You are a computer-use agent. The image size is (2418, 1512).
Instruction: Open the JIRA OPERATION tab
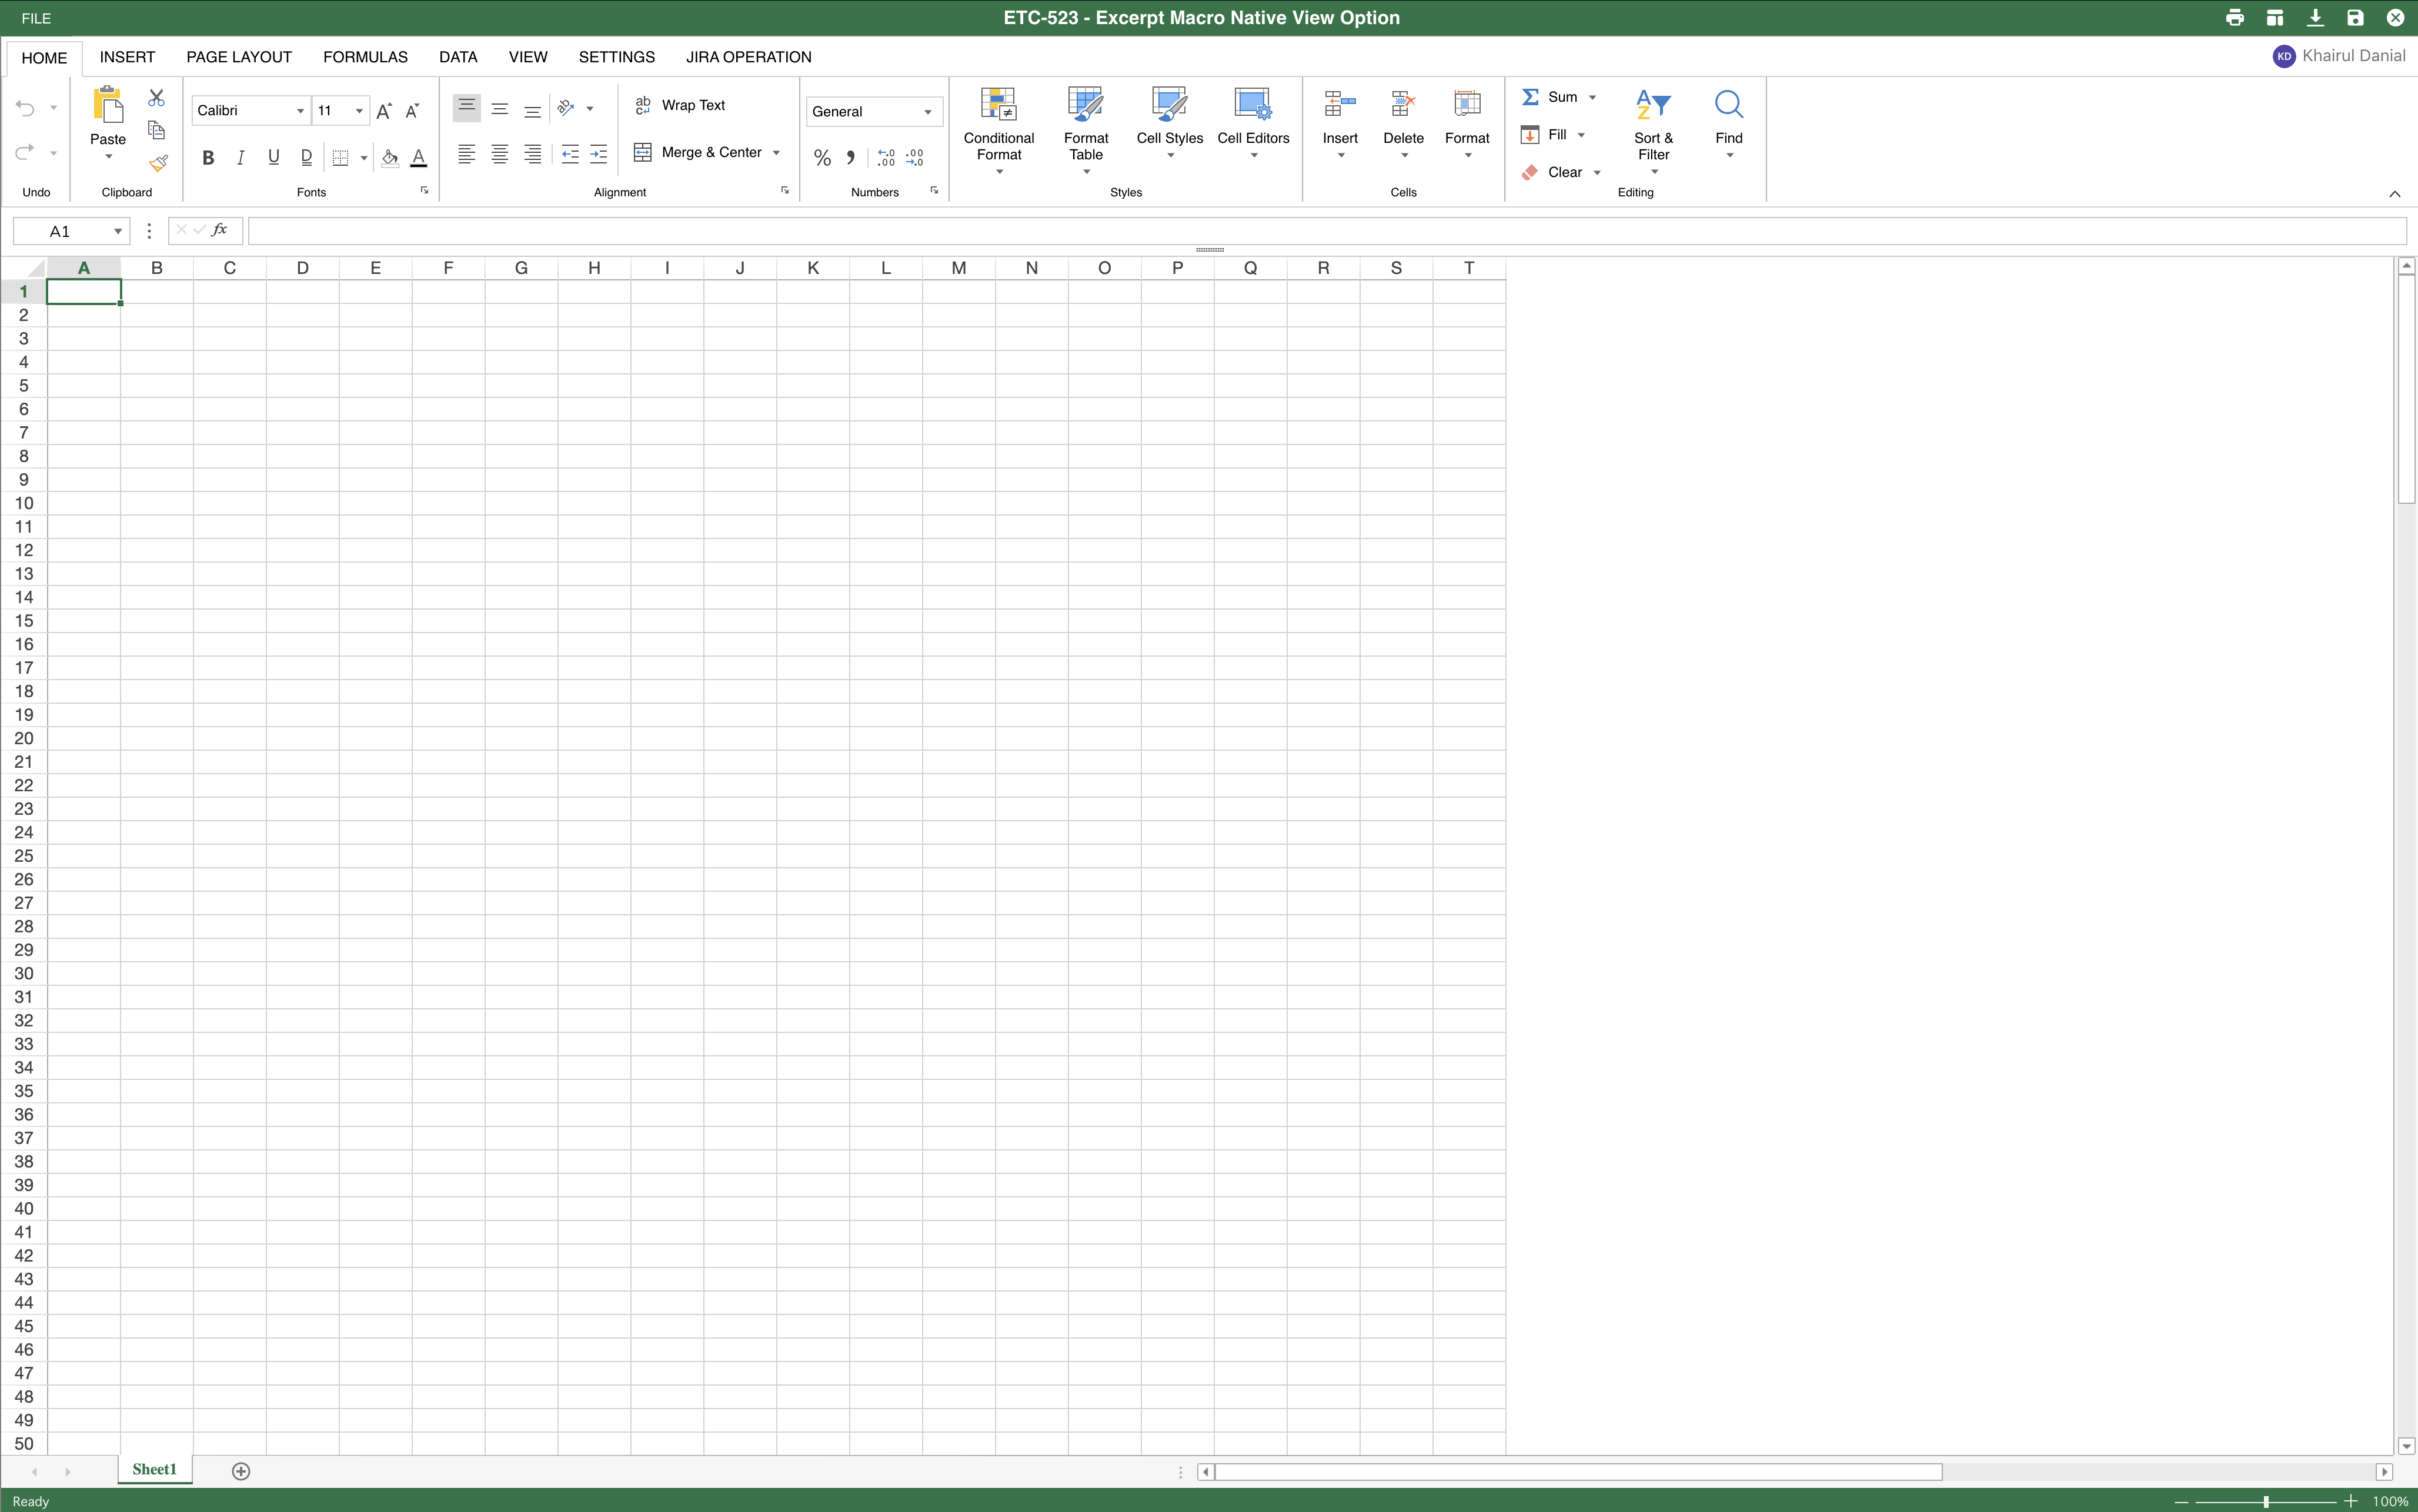tap(748, 57)
